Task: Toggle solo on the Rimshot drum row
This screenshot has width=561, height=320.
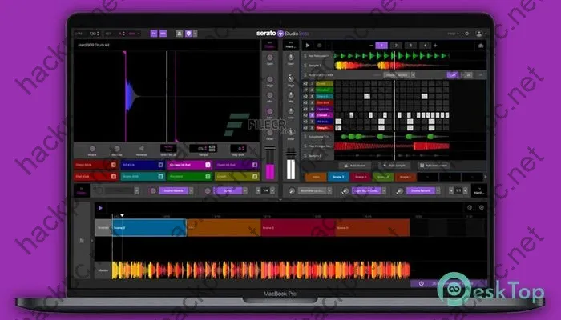Action: point(312,90)
